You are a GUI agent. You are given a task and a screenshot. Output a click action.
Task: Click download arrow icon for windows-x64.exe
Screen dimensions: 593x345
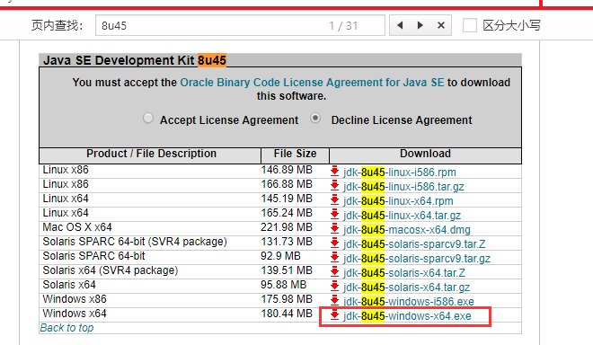[x=334, y=314]
